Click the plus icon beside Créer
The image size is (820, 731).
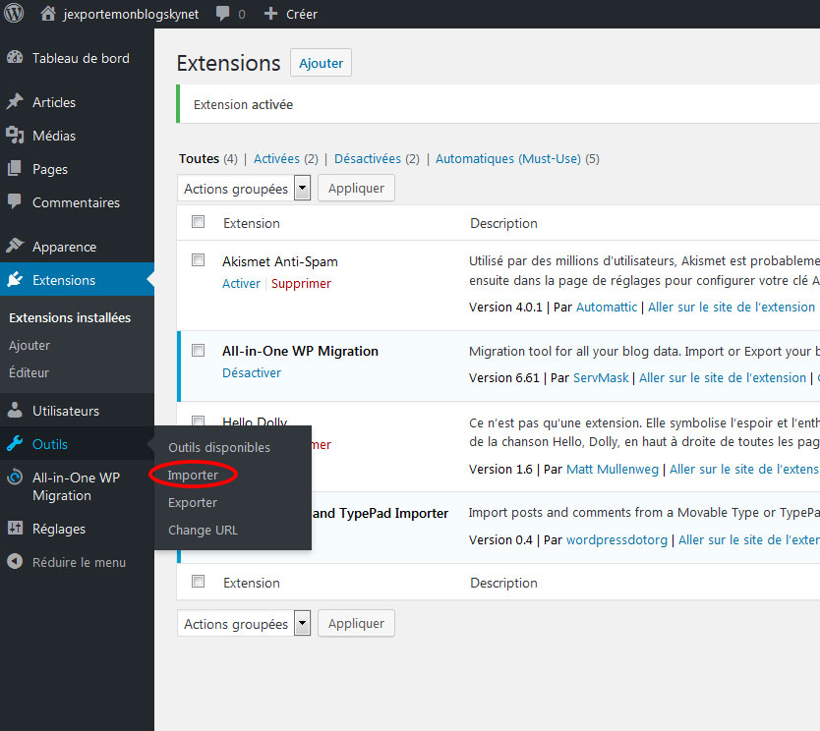tap(270, 14)
